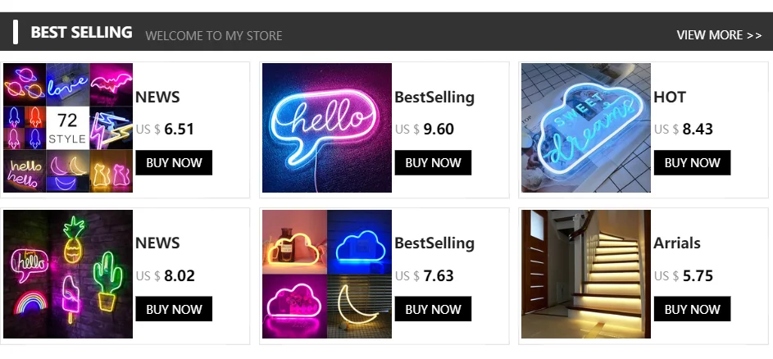Open the cactus and pineapple neon wall image
773x359 pixels.
[x=68, y=275]
